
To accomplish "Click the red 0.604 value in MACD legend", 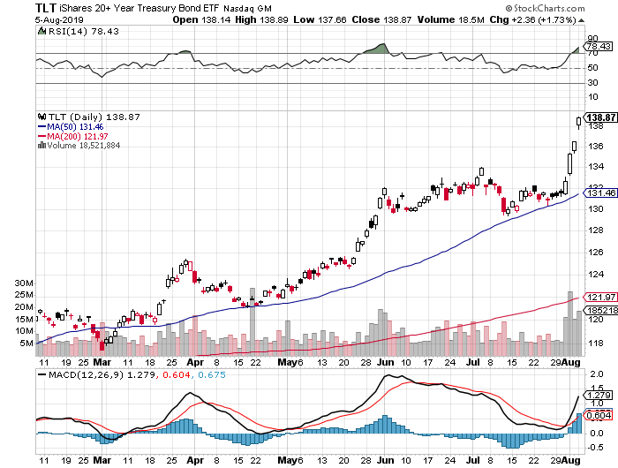I will [177, 374].
